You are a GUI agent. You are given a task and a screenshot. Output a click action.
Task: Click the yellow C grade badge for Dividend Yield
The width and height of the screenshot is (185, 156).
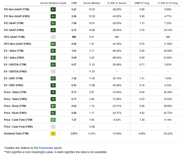point(53,133)
